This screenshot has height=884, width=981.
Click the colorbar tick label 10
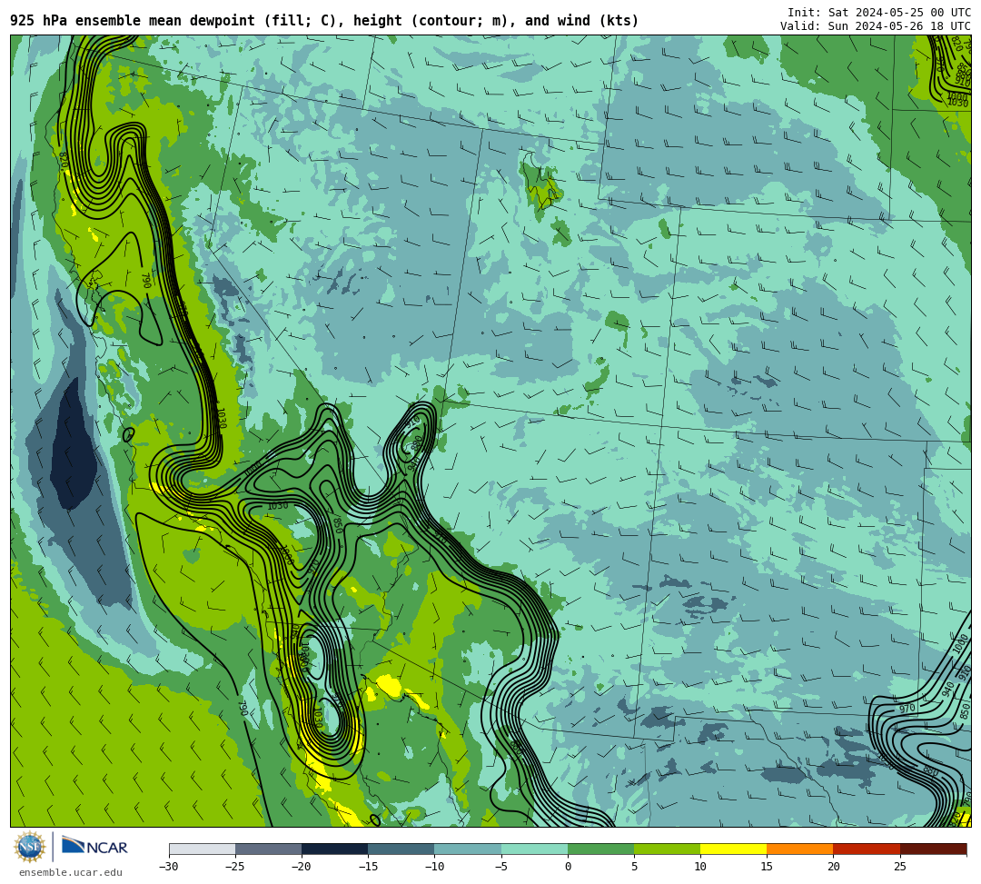coord(700,867)
